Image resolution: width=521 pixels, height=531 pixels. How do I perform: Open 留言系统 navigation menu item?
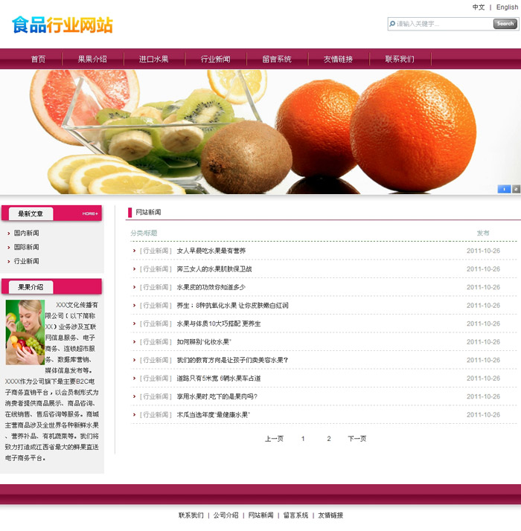click(x=277, y=59)
